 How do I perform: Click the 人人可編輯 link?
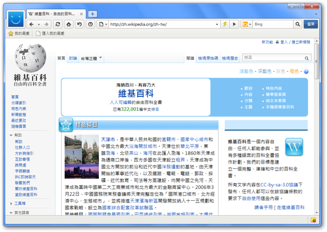coord(121,102)
